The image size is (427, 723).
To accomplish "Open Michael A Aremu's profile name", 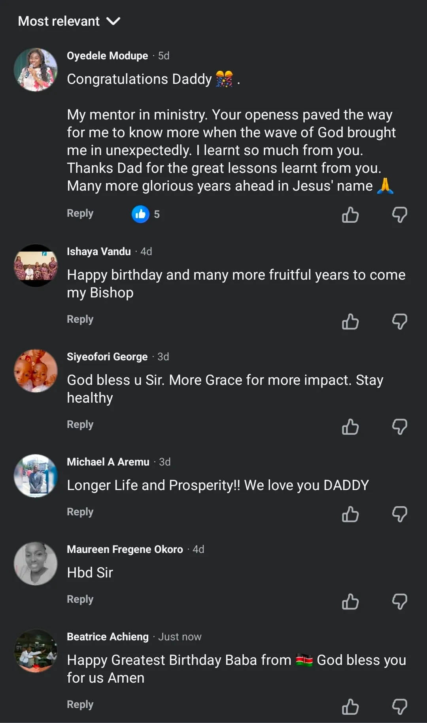I will pyautogui.click(x=108, y=462).
